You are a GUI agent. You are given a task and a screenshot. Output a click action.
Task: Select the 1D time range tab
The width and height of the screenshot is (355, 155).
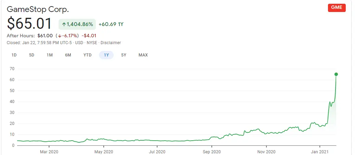[14, 55]
